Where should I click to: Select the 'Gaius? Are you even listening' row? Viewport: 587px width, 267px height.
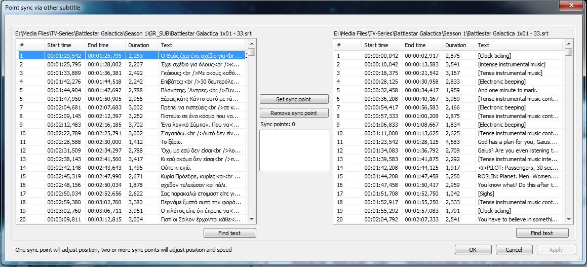coord(449,150)
